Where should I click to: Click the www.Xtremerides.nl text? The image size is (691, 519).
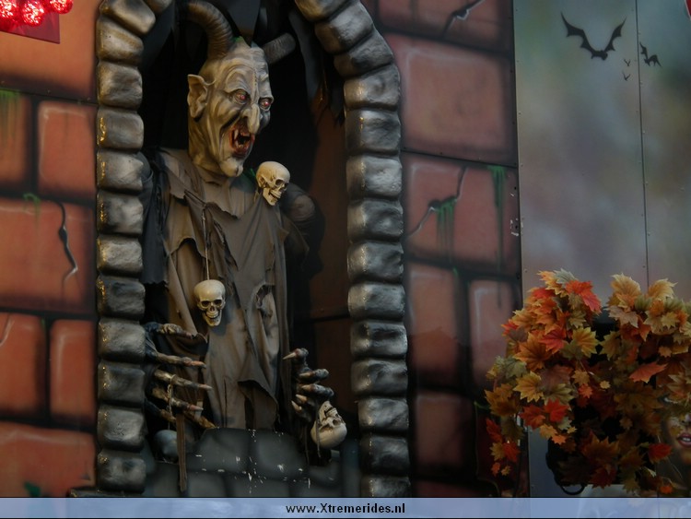coord(345,509)
